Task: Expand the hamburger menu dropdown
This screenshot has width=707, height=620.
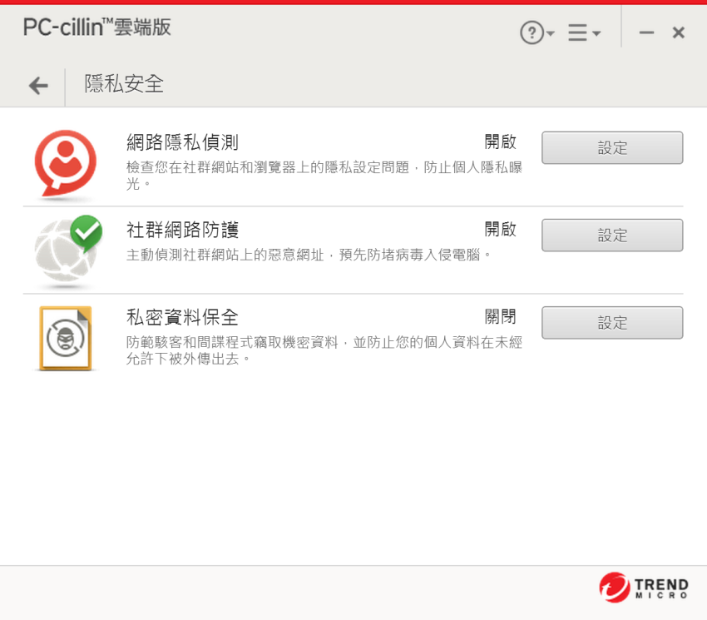Action: [x=585, y=32]
